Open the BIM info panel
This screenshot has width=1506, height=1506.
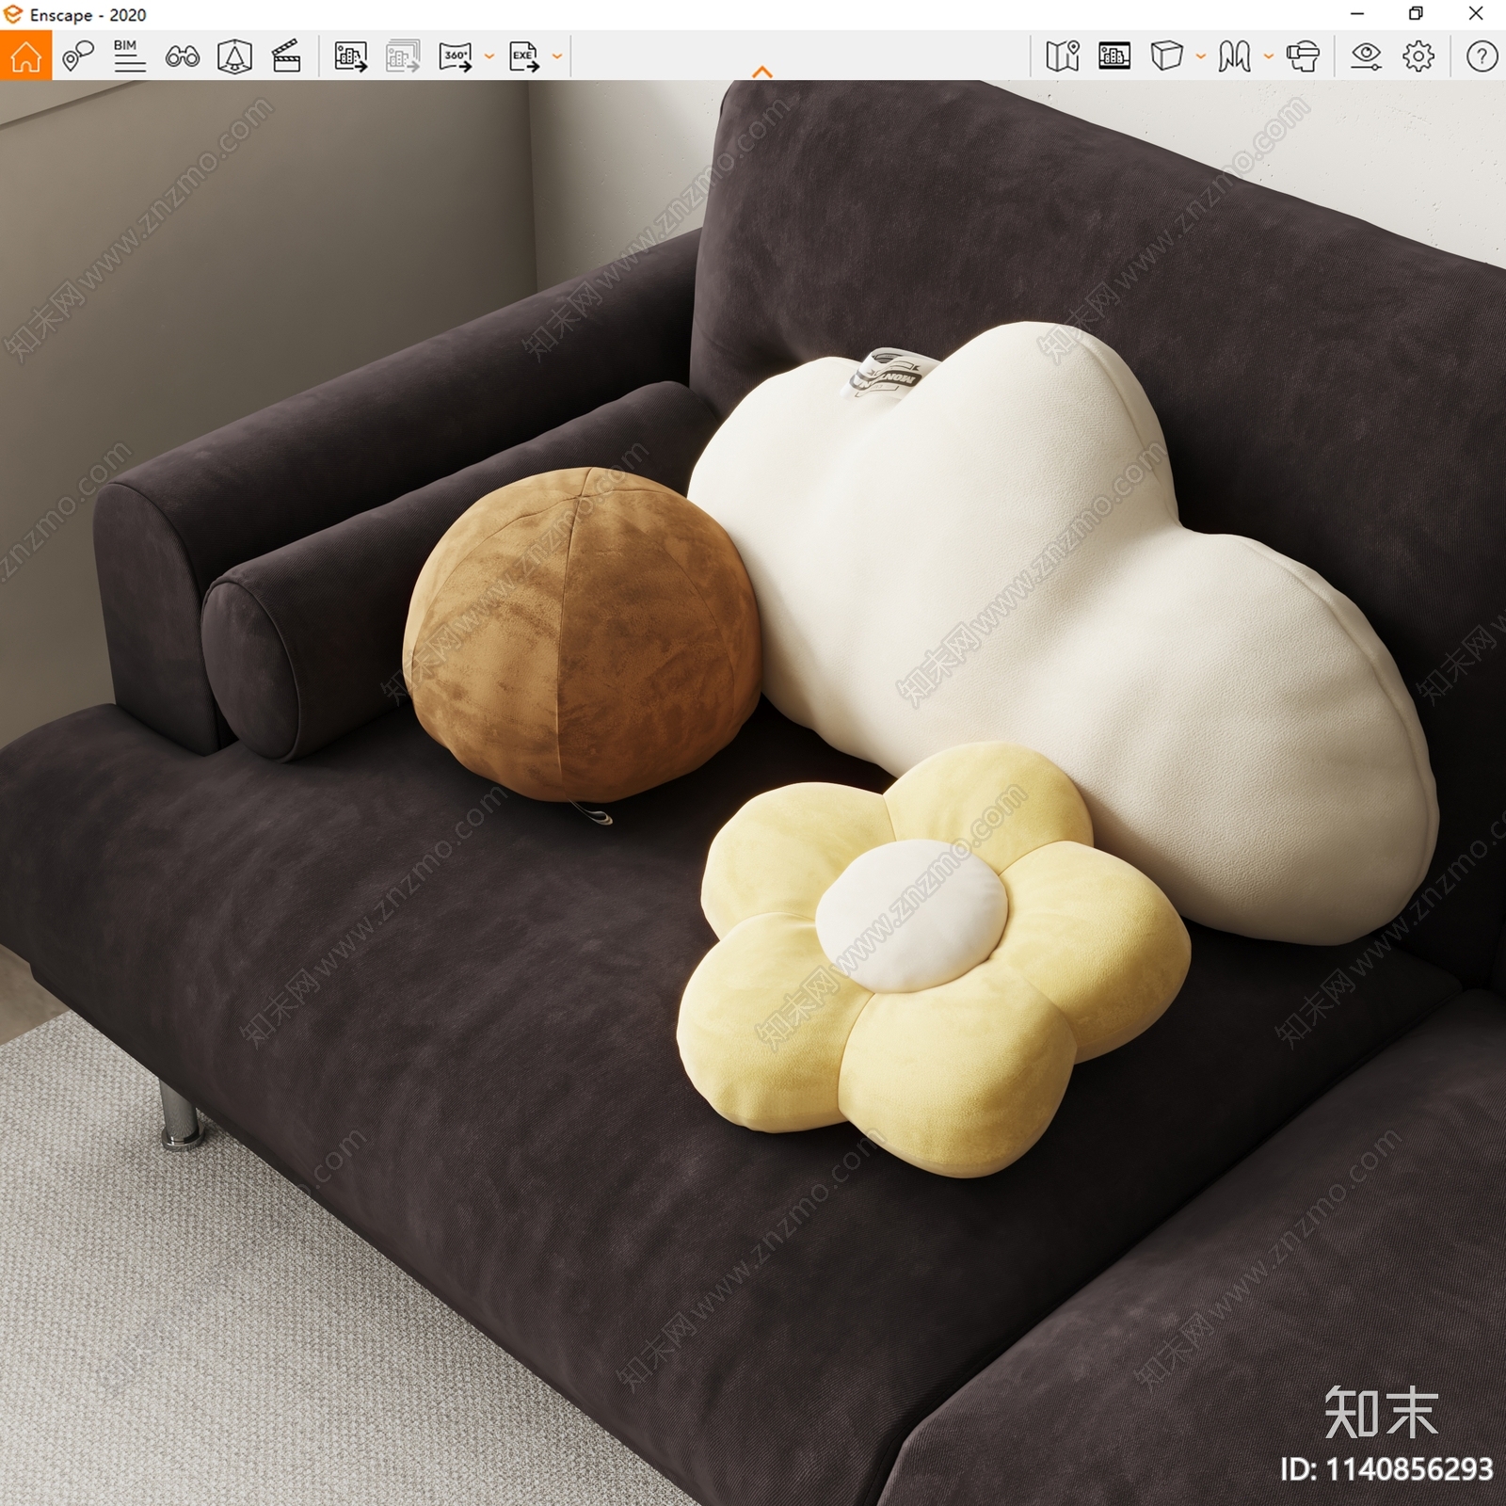129,56
